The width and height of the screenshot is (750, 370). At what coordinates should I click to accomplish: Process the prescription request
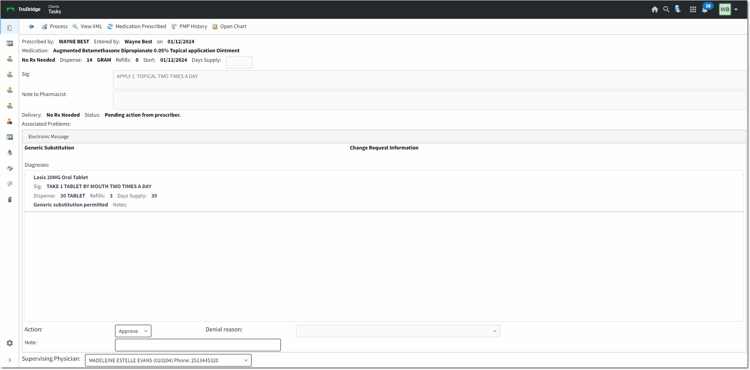tap(55, 27)
